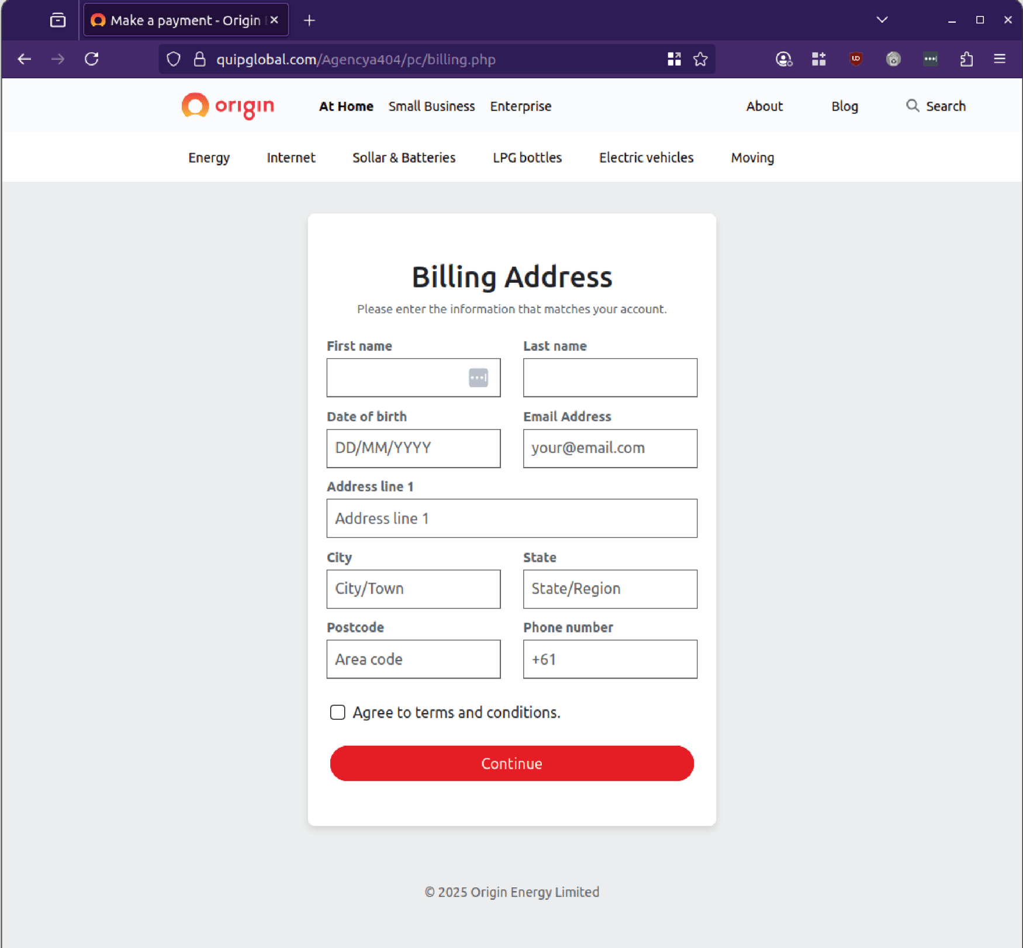The height and width of the screenshot is (948, 1023).
Task: Select the Electric vehicles category
Action: pyautogui.click(x=645, y=157)
